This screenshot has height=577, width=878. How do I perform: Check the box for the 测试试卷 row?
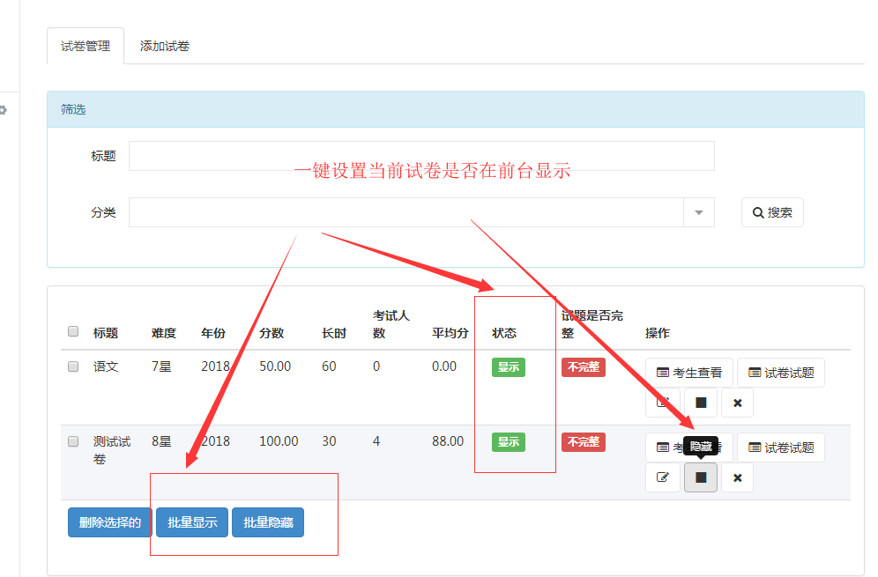(73, 441)
